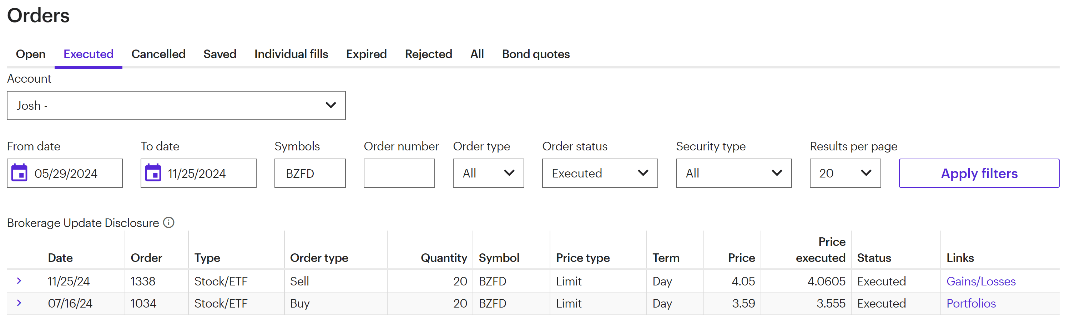Open the Portfolios link
Viewport: 1075px width, 330px height.
pyautogui.click(x=971, y=303)
